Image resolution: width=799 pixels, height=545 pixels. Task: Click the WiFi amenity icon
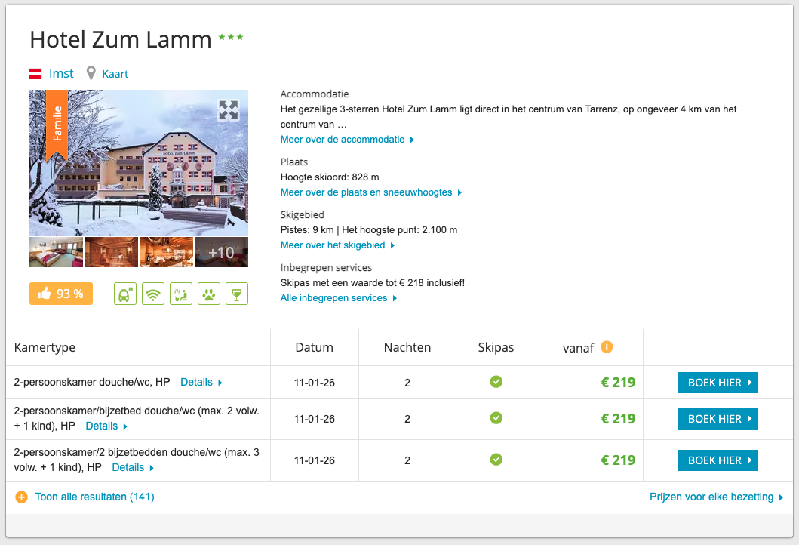[153, 294]
